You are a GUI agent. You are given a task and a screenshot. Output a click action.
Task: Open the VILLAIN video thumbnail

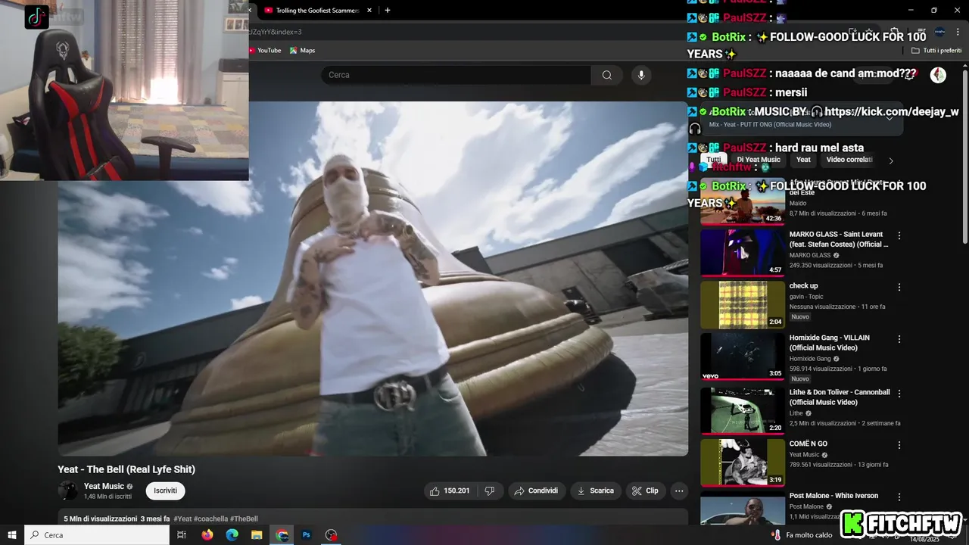pyautogui.click(x=743, y=357)
